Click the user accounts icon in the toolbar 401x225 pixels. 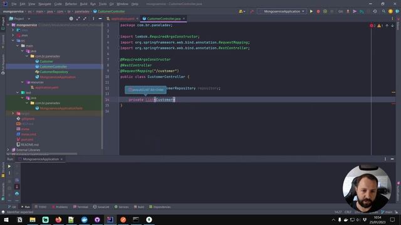242,11
